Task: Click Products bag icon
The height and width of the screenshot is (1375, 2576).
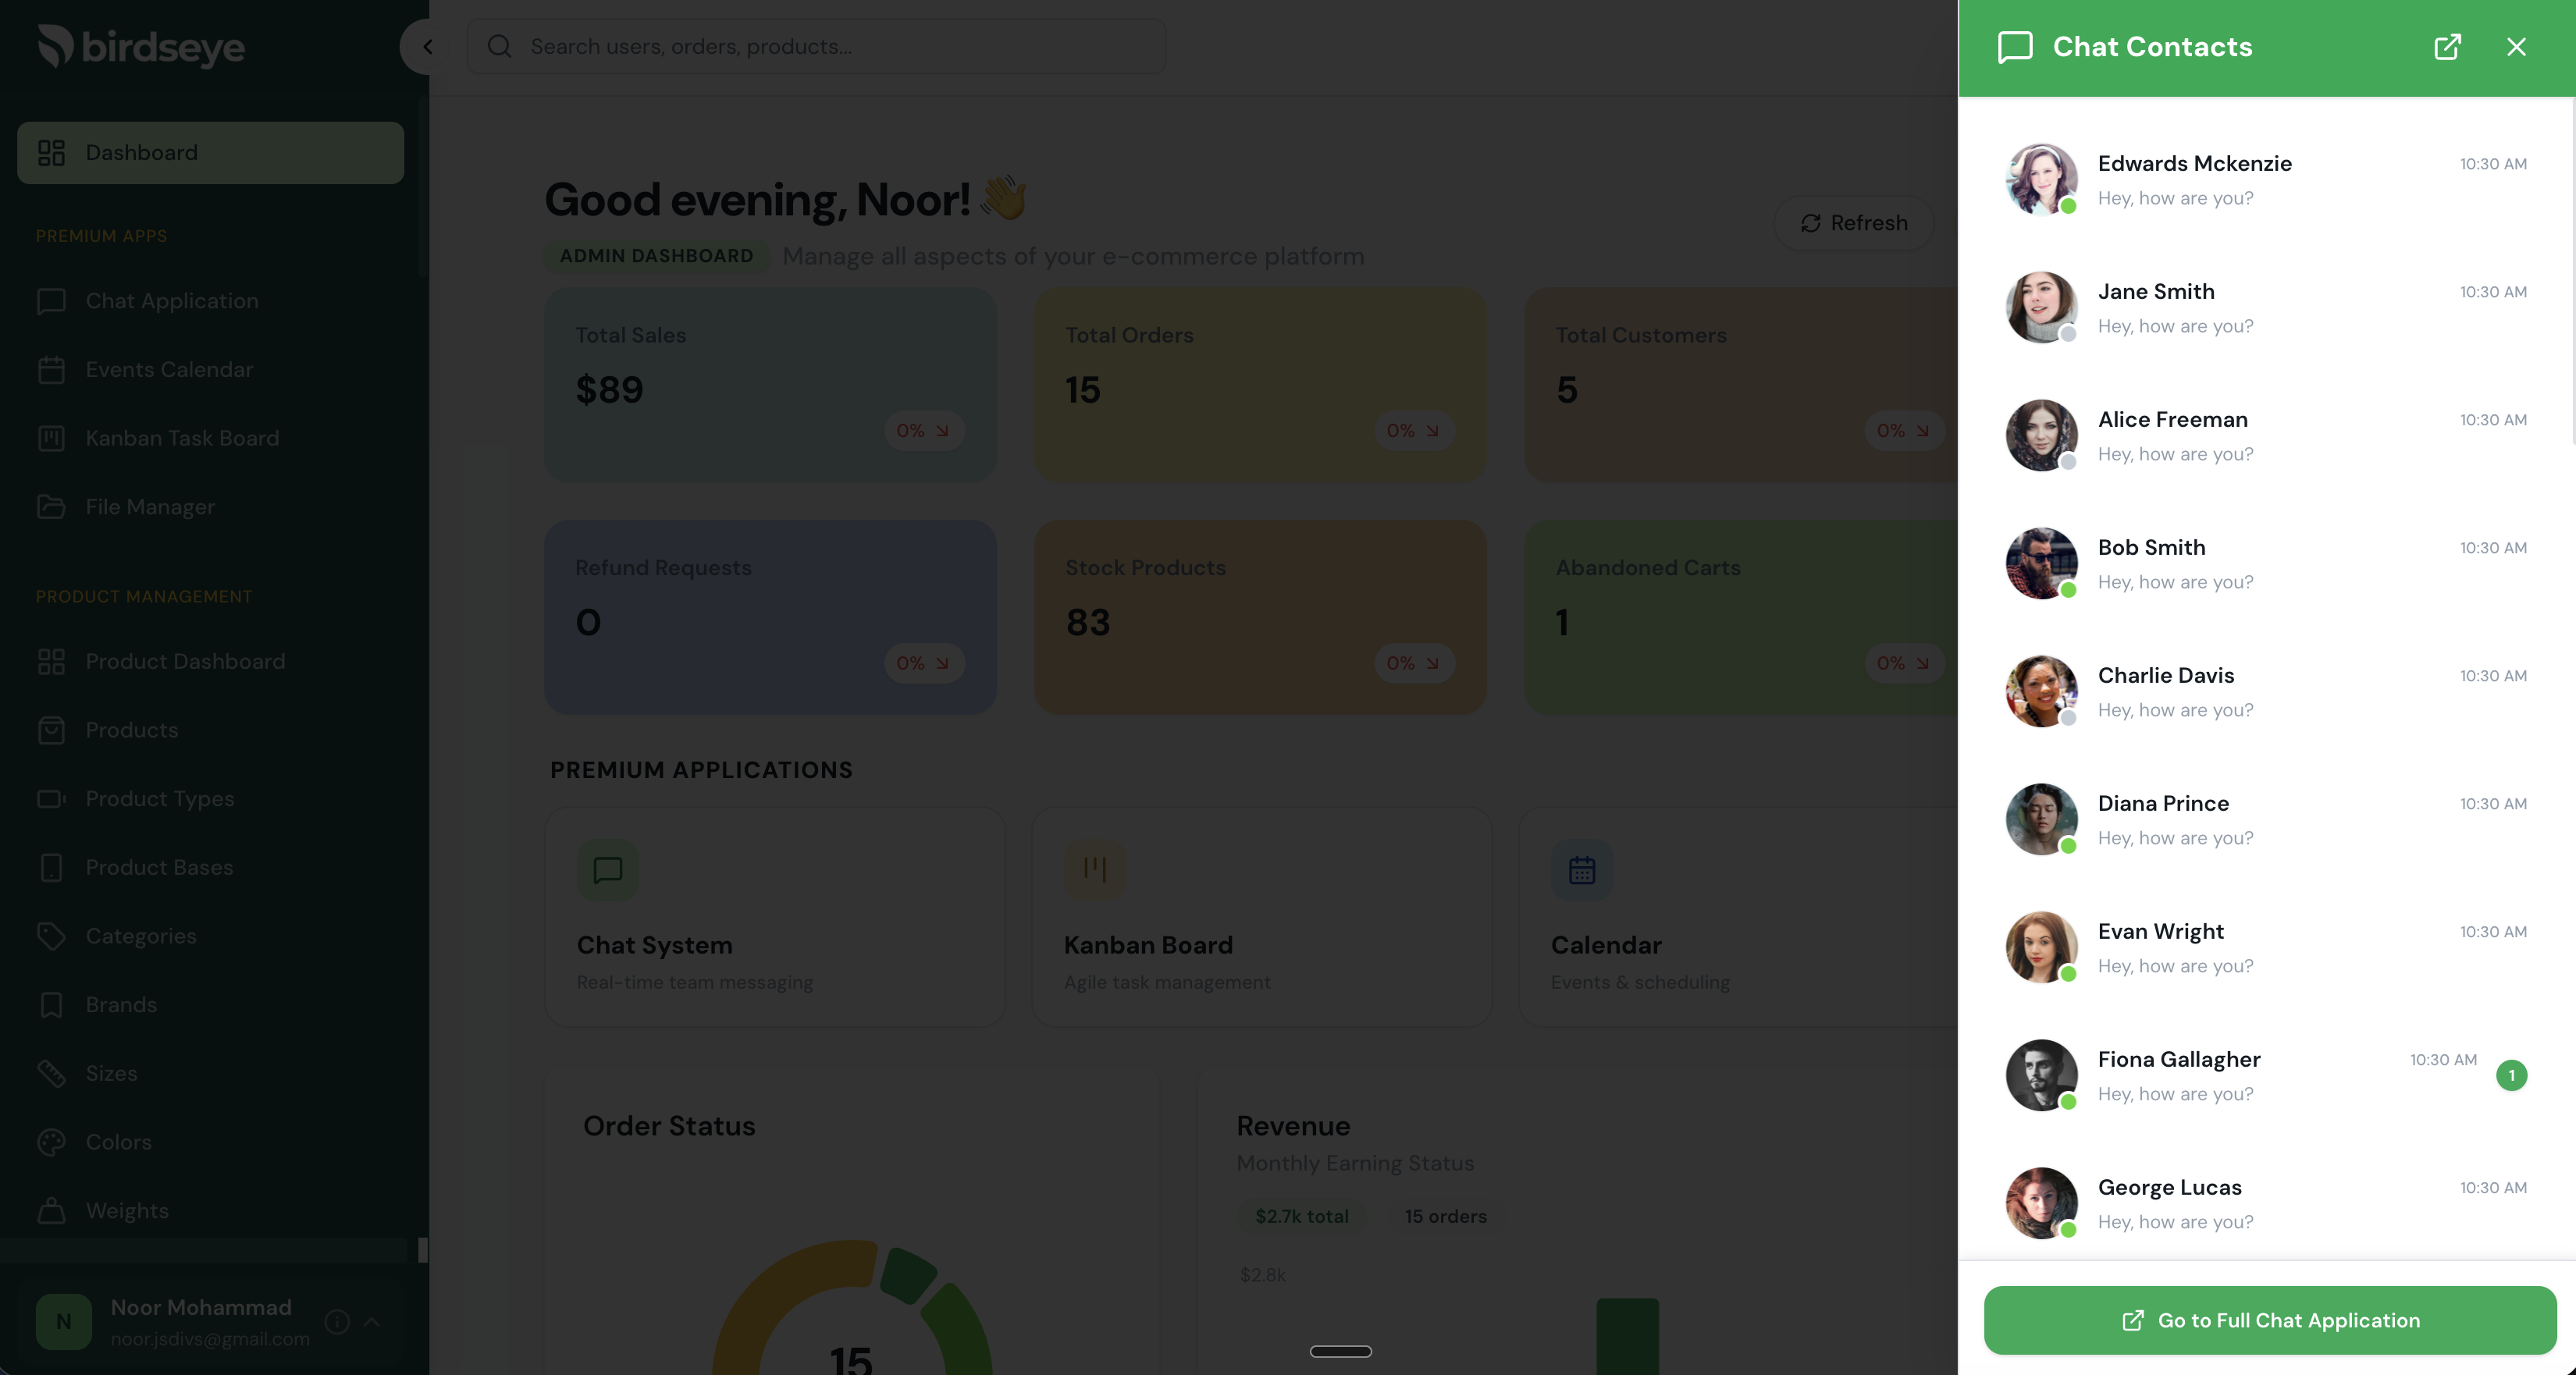Action: 51,730
